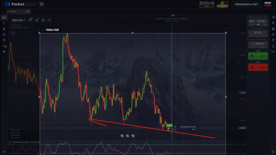Image resolution: width=276 pixels, height=155 pixels.
Task: Zoom out the chart with left magnifier
Action: [122, 136]
